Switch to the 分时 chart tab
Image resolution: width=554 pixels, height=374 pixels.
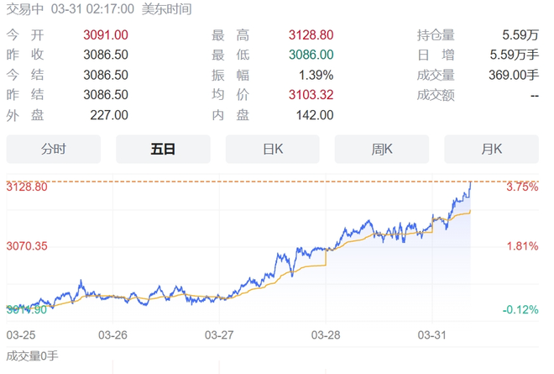(x=53, y=150)
